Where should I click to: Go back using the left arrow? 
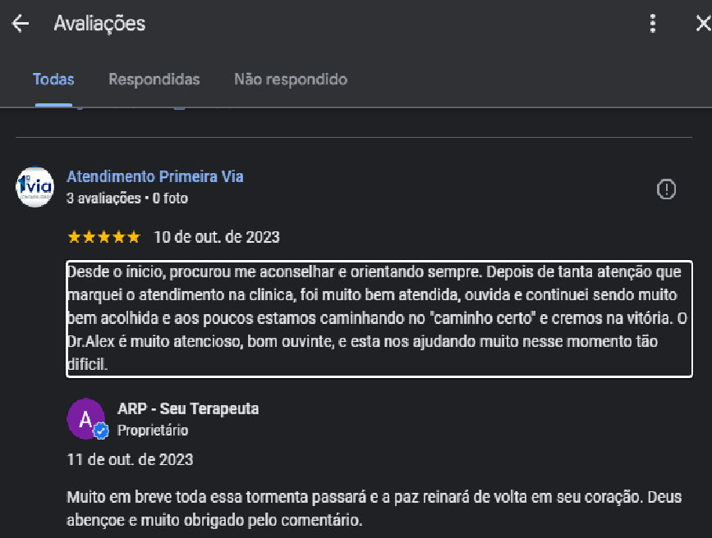point(20,24)
